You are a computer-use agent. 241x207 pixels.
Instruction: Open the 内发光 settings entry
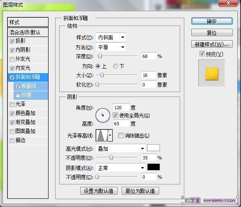(23, 68)
